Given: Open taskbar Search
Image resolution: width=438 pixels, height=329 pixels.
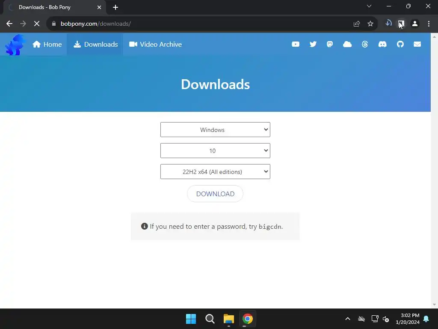Looking at the screenshot, I should [210, 319].
